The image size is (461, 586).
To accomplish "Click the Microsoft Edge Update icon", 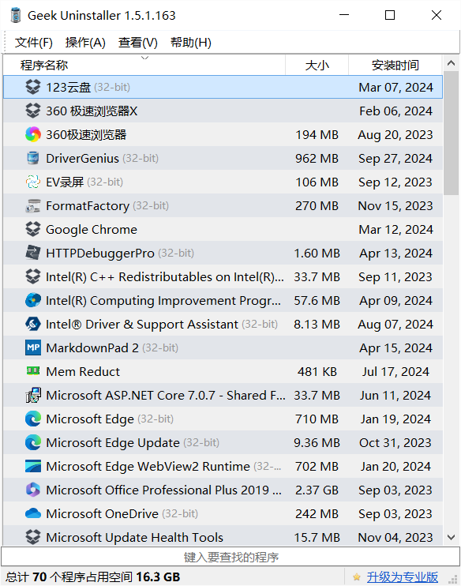I will [33, 442].
